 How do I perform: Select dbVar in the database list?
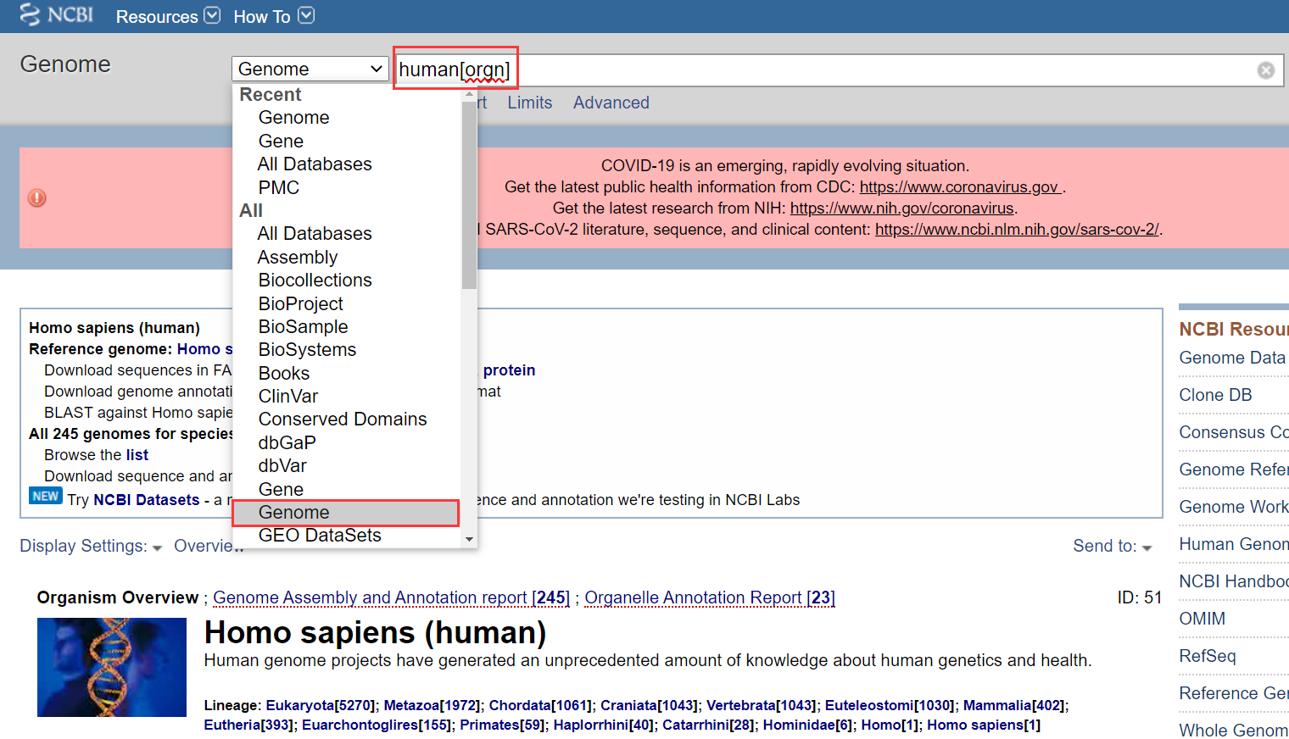coord(282,466)
